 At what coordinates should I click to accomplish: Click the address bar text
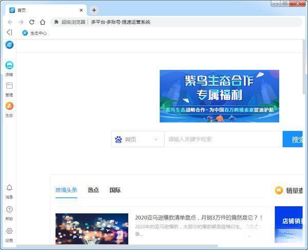(121, 22)
